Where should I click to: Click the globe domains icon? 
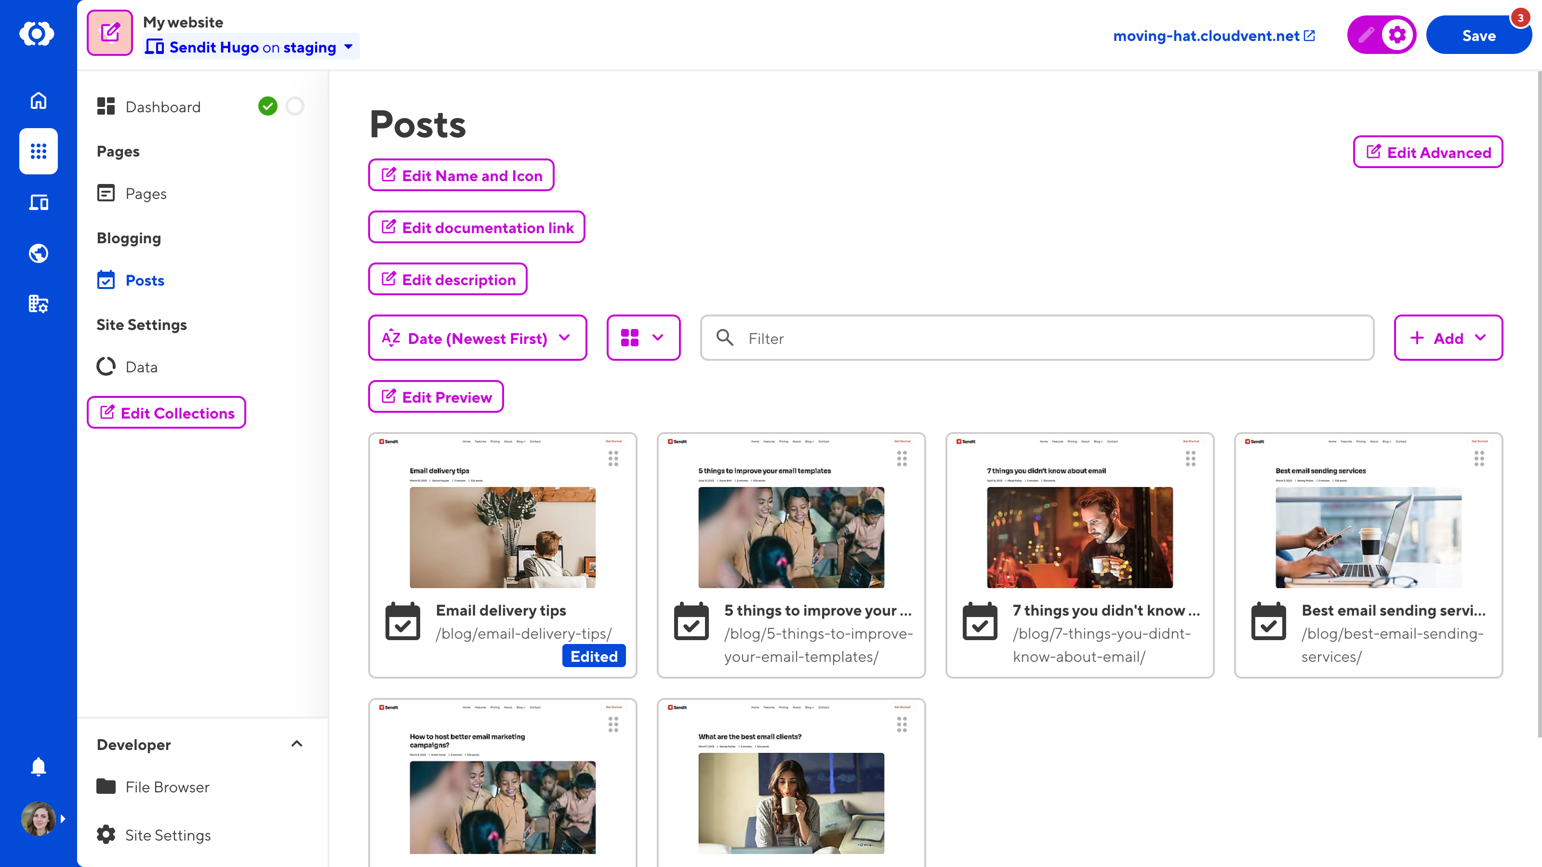coord(39,253)
